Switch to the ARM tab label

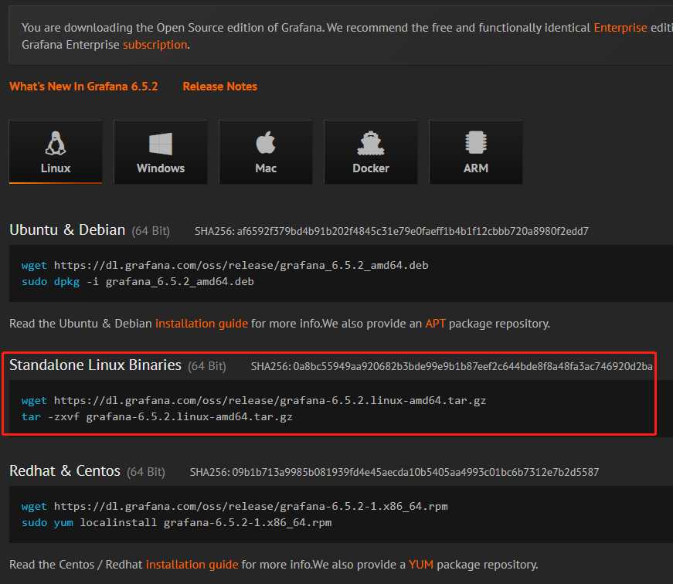(x=475, y=168)
